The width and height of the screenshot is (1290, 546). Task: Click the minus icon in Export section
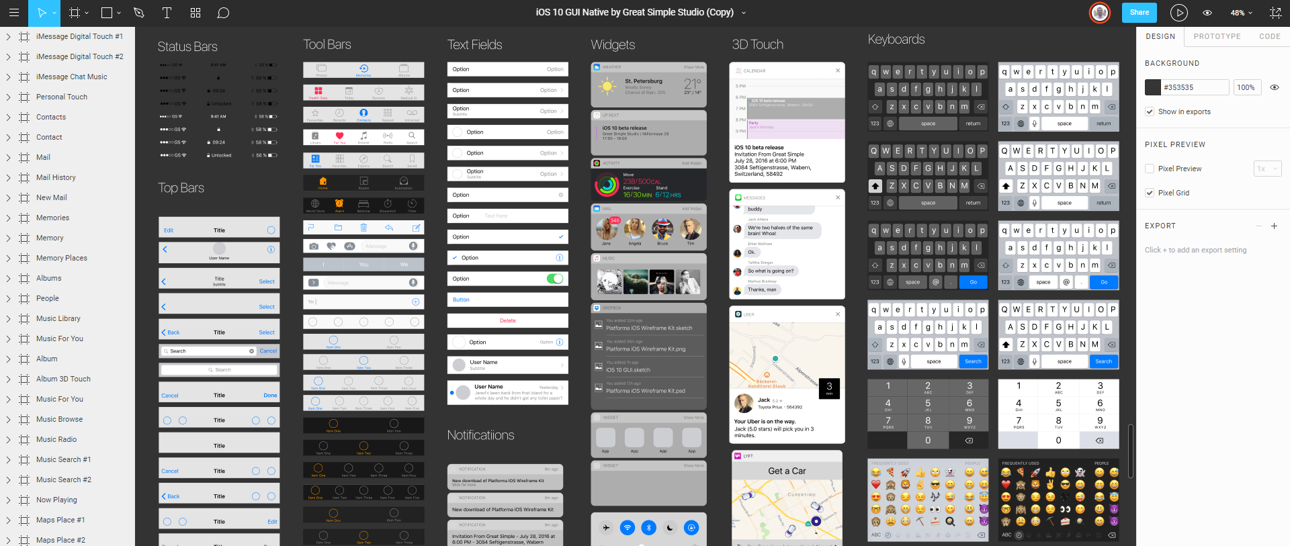[1258, 226]
